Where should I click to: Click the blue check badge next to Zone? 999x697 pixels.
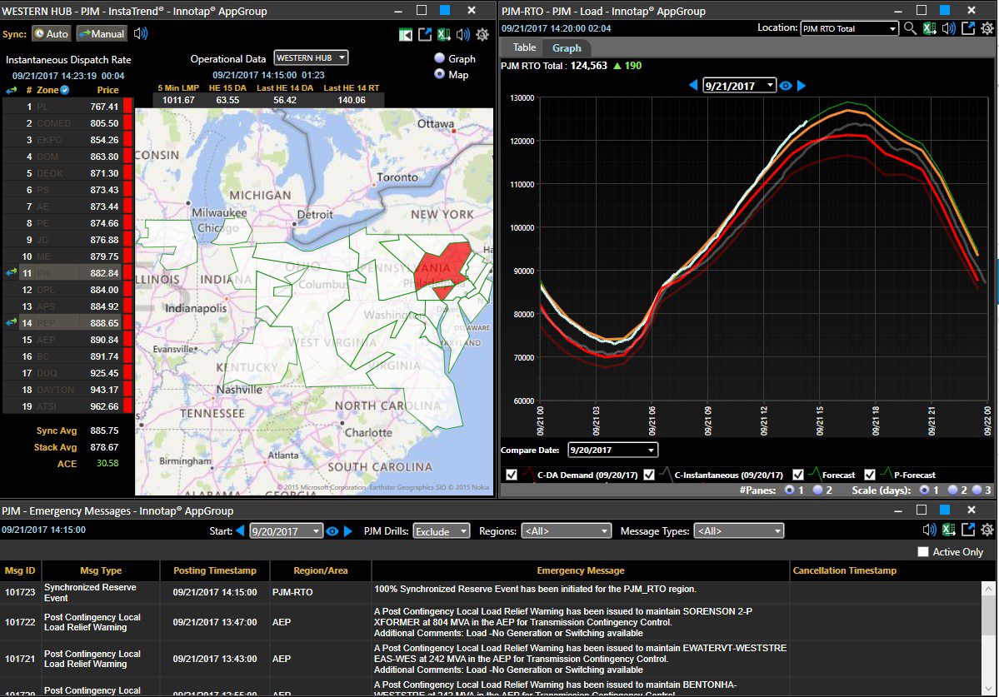point(64,91)
